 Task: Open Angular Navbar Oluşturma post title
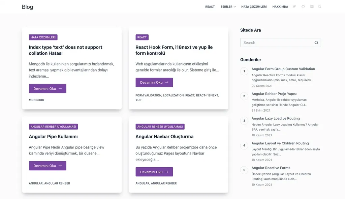pos(164,137)
